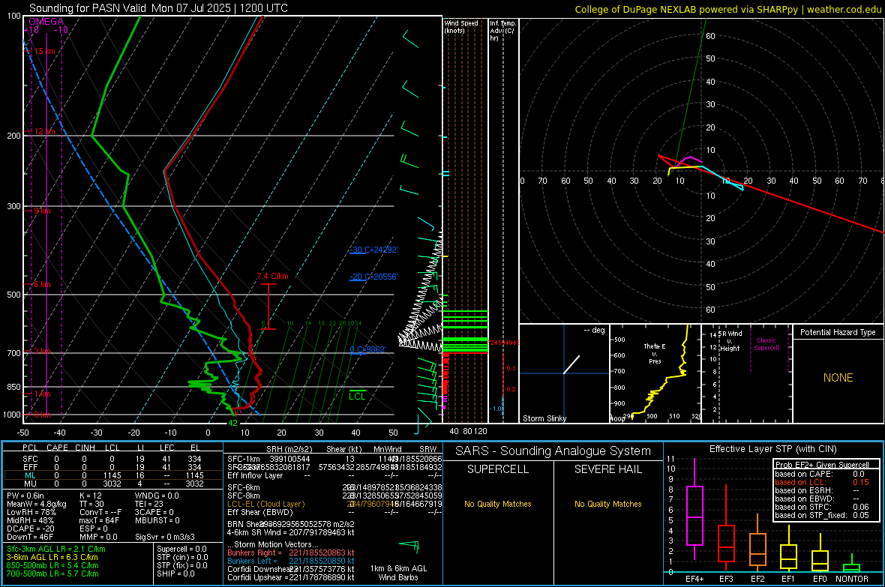Image resolution: width=885 pixels, height=587 pixels.
Task: Click the Inf. Temp. Adv. panel header
Action: click(502, 31)
